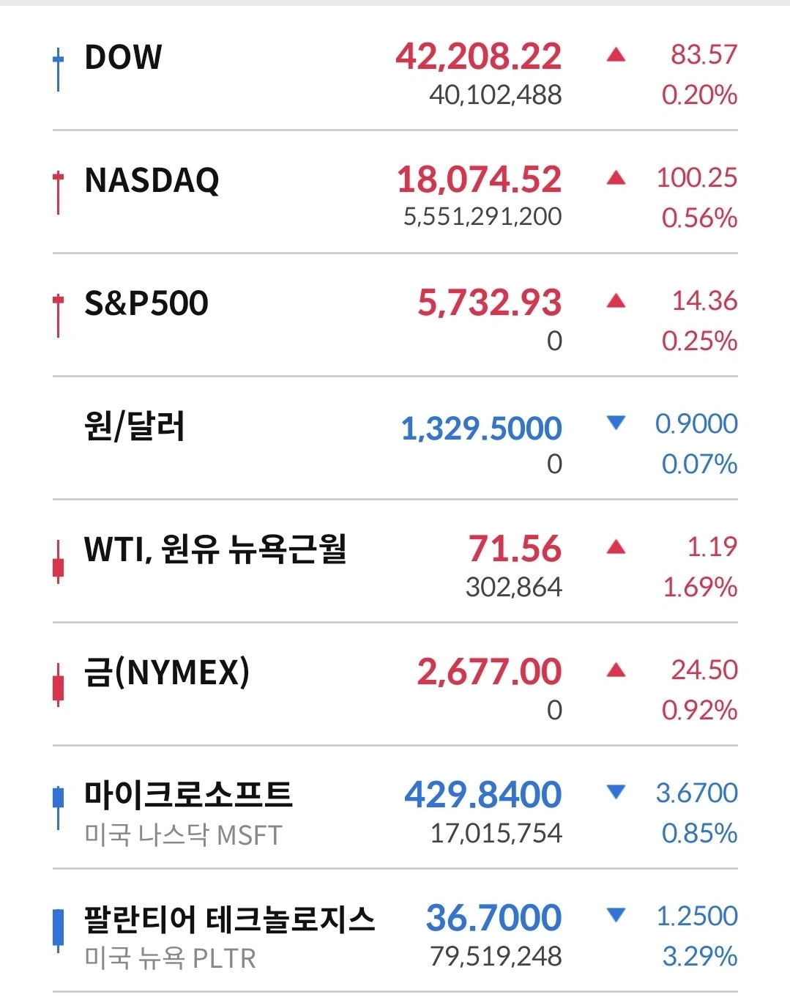The height and width of the screenshot is (1000, 790).
Task: Click the red up arrow beside DOW
Action: (x=616, y=54)
